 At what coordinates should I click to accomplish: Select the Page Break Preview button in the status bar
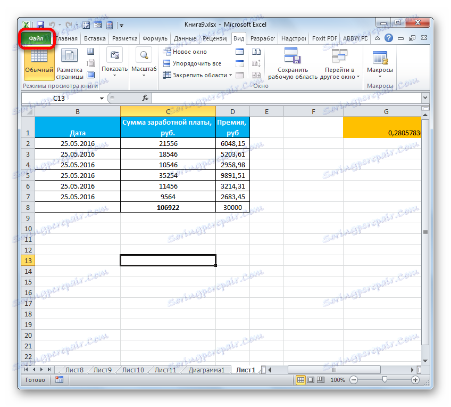[x=320, y=380]
